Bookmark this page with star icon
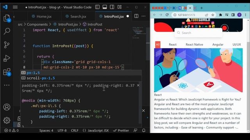This screenshot has width=250, height=140. tap(212, 15)
